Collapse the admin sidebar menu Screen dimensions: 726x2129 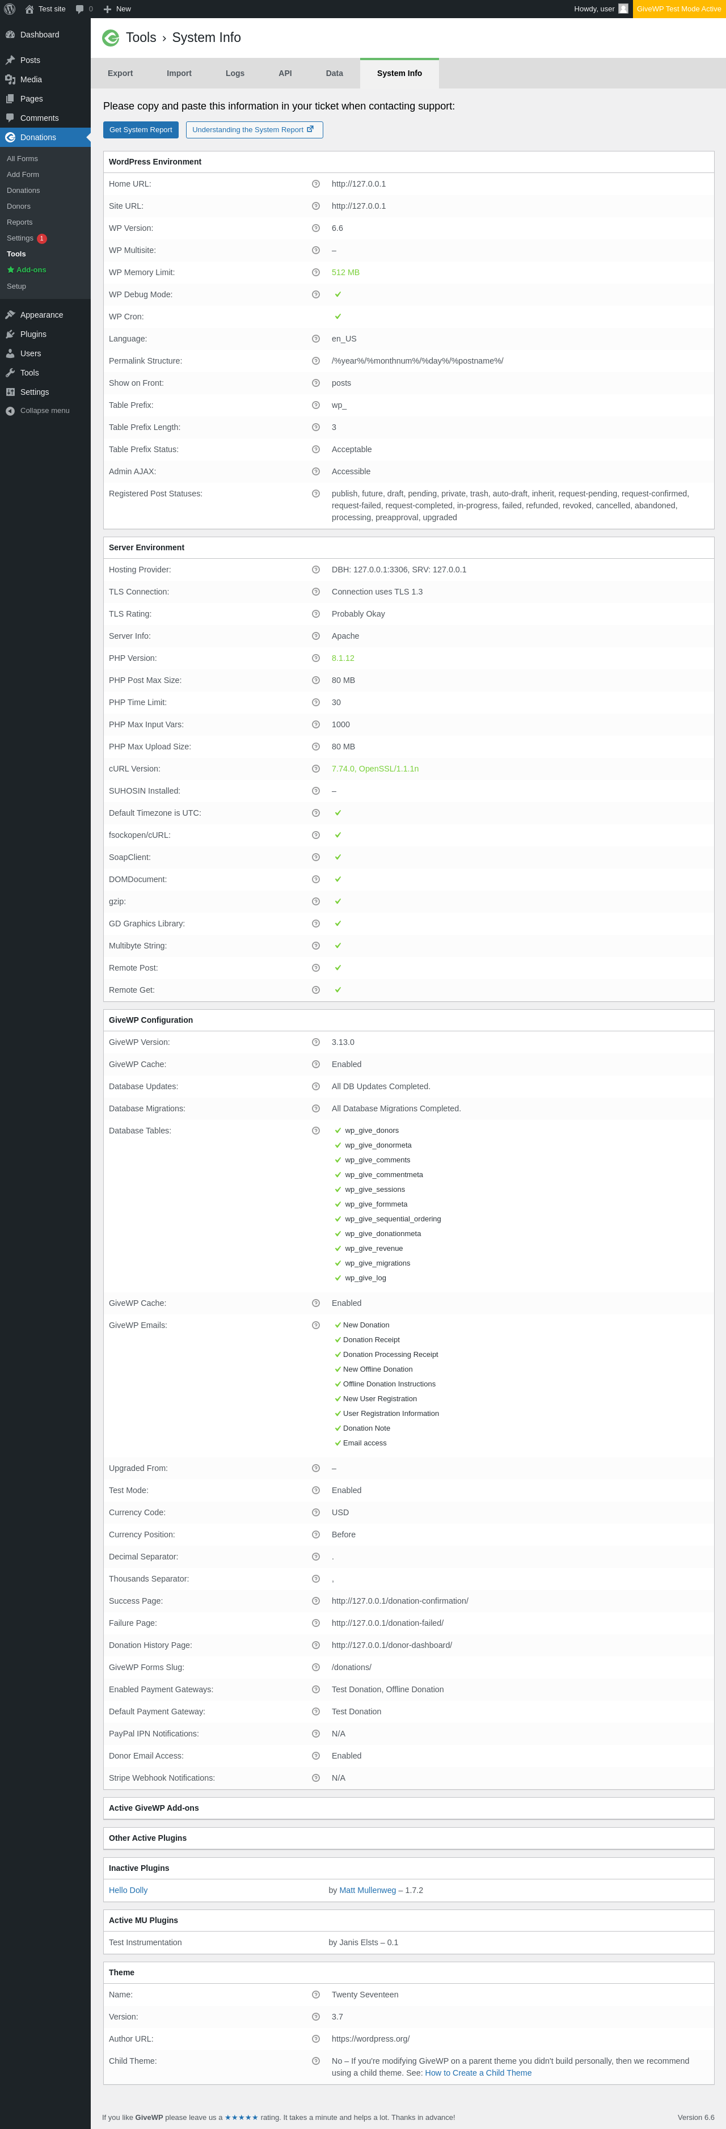[x=45, y=411]
